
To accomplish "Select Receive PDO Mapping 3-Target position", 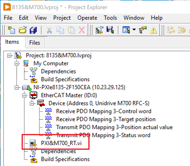I will click(x=106, y=119).
